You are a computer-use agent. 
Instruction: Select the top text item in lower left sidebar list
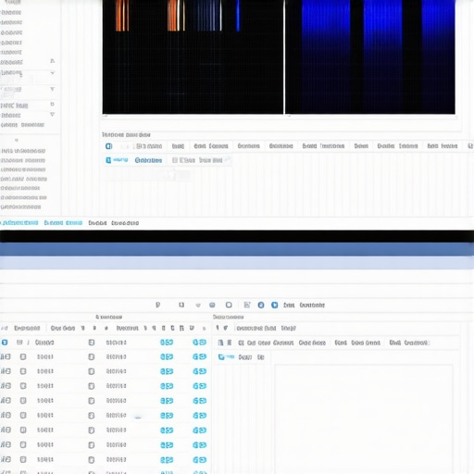pos(23,151)
